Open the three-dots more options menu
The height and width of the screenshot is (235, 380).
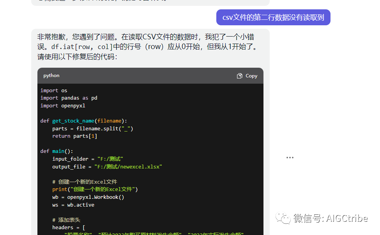[x=290, y=158]
